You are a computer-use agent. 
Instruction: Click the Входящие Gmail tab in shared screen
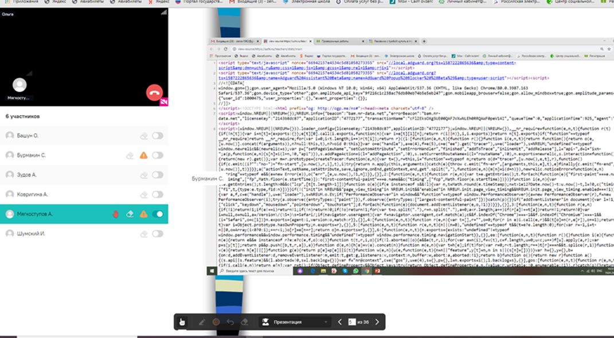pyautogui.click(x=234, y=41)
